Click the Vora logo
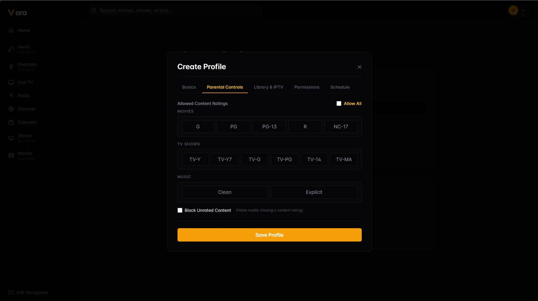Viewport: 538px width, 301px height. click(17, 13)
